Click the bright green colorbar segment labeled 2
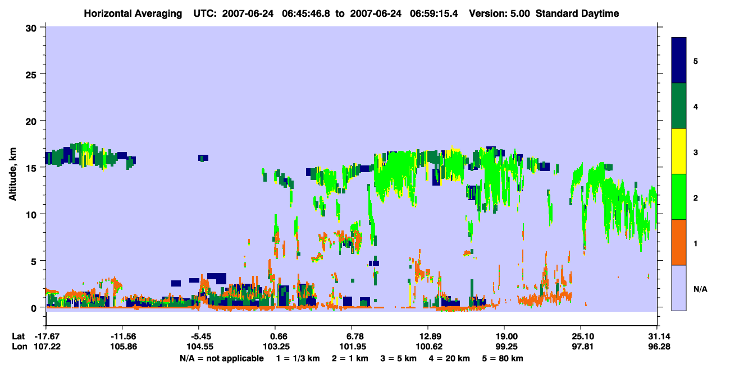The width and height of the screenshot is (730, 374). point(679,197)
